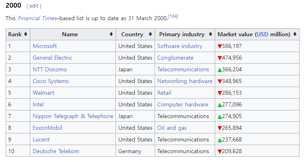Click Telecommunications in the Lucent row
Screen dimensions: 306x162
pos(183,139)
